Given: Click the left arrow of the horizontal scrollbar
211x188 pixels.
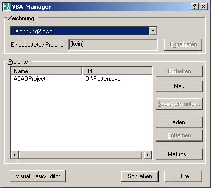Looking at the screenshot, I should [15, 155].
